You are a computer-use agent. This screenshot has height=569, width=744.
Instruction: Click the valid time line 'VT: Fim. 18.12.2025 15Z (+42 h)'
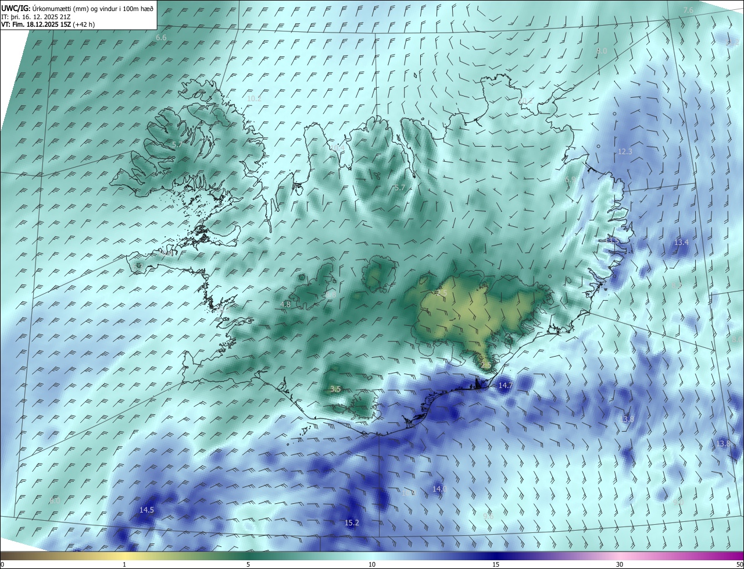click(48, 24)
